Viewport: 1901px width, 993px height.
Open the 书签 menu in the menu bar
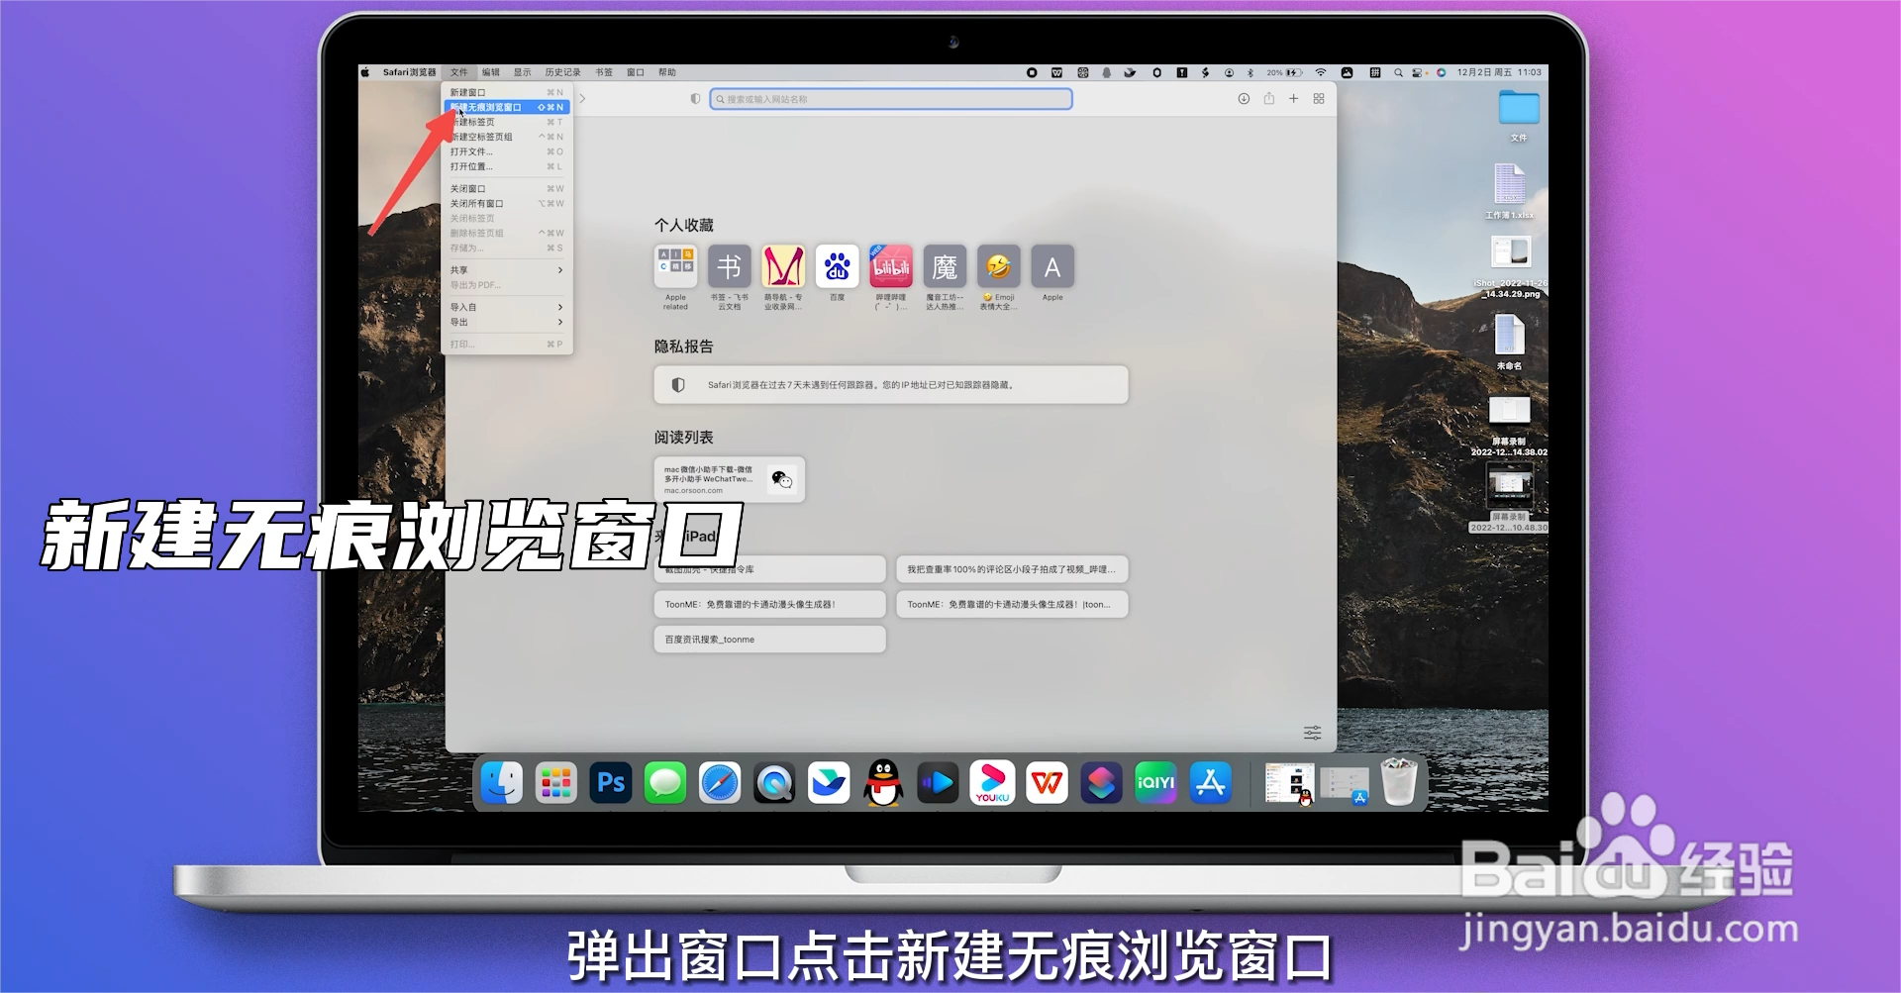point(602,71)
